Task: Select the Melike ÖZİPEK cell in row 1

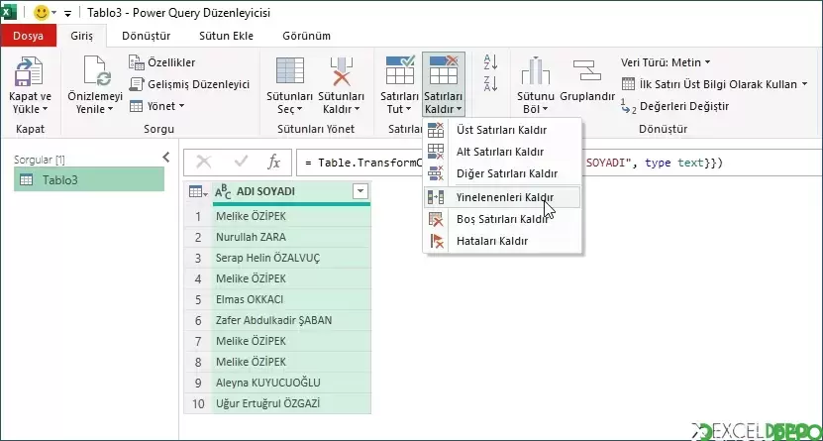Action: pos(291,216)
